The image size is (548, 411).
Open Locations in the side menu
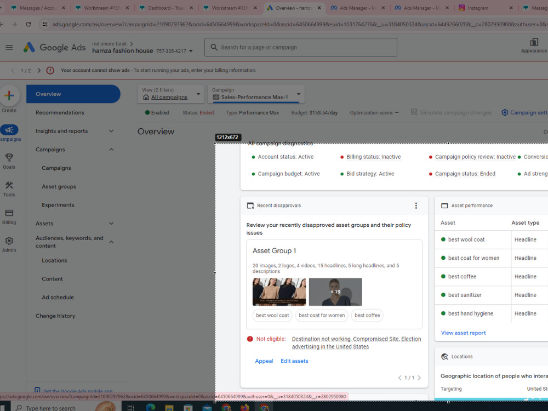pos(54,260)
